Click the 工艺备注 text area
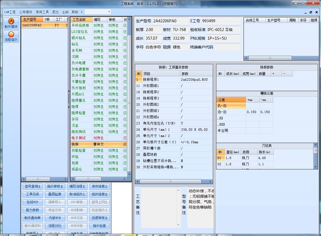321x236 pixels. pos(159,207)
